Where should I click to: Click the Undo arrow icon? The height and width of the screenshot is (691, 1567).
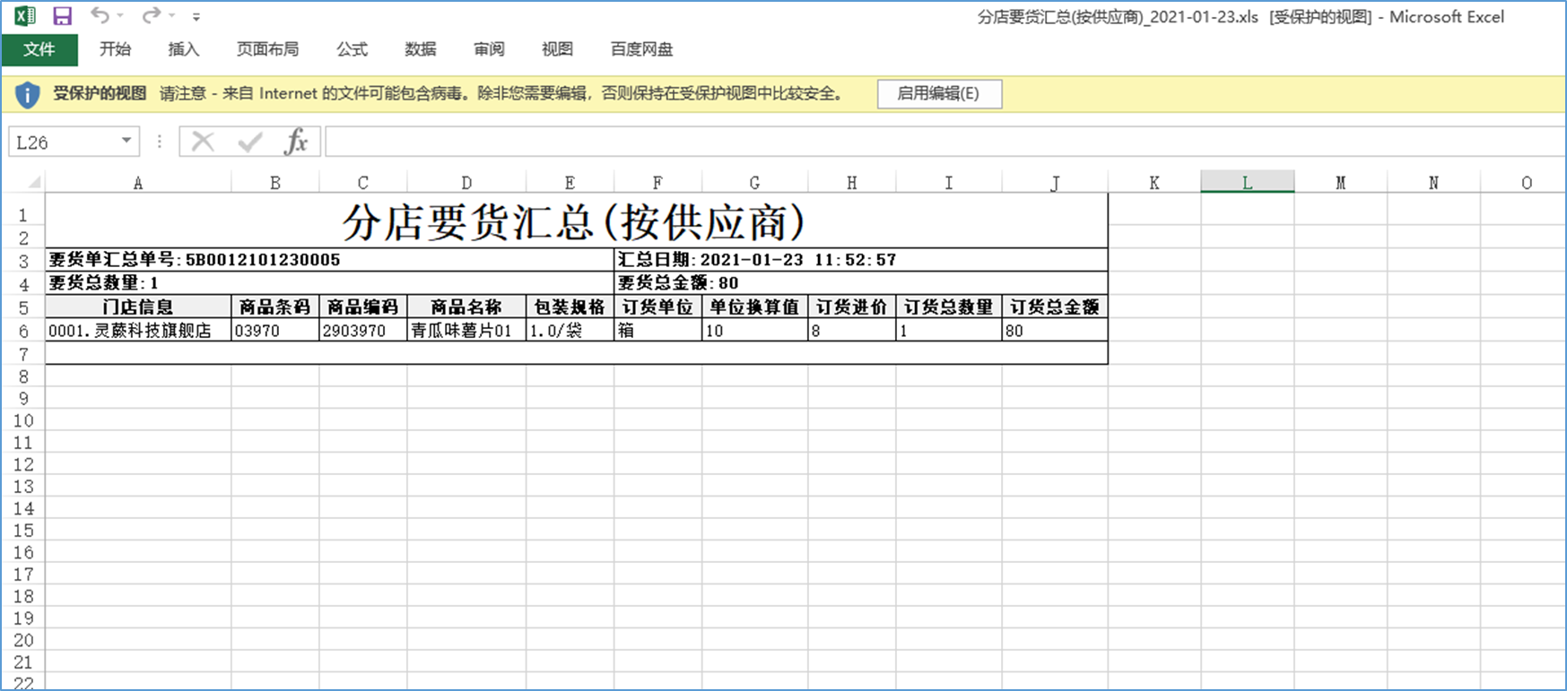point(100,16)
